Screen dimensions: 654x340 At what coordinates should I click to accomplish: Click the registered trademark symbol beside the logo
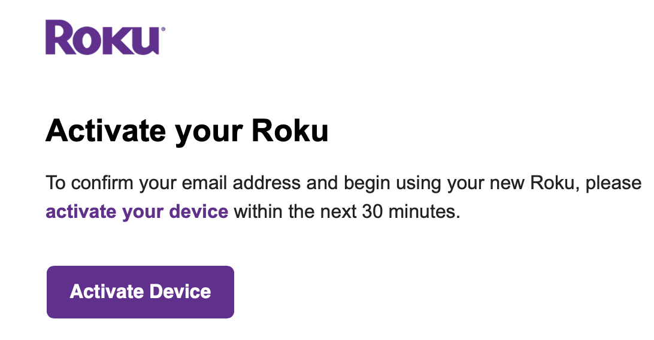163,29
